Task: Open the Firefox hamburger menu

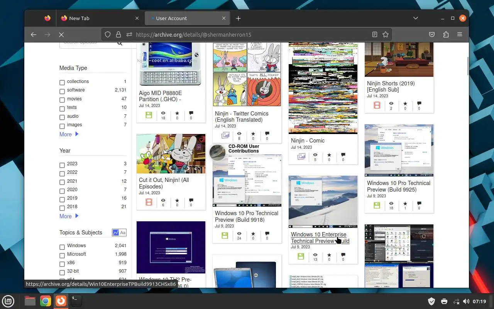Action: pos(460,34)
